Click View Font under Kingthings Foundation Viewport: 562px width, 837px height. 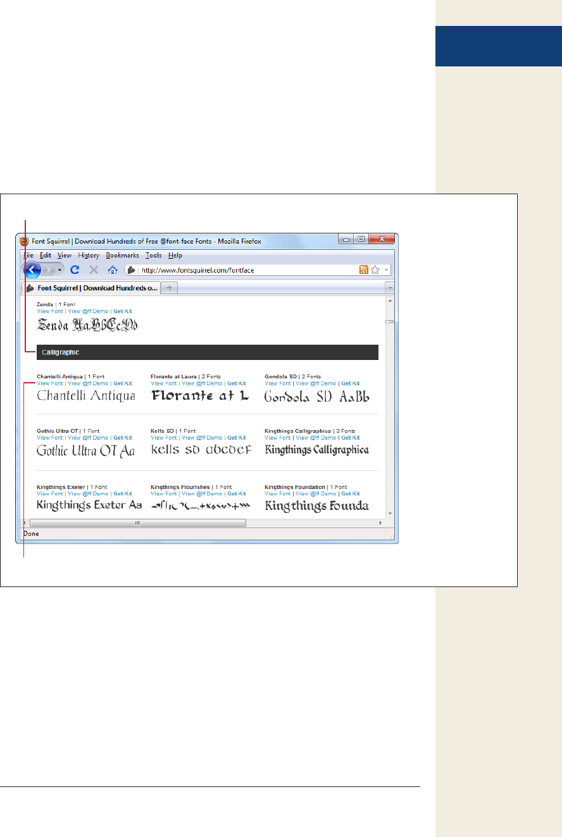pyautogui.click(x=278, y=493)
